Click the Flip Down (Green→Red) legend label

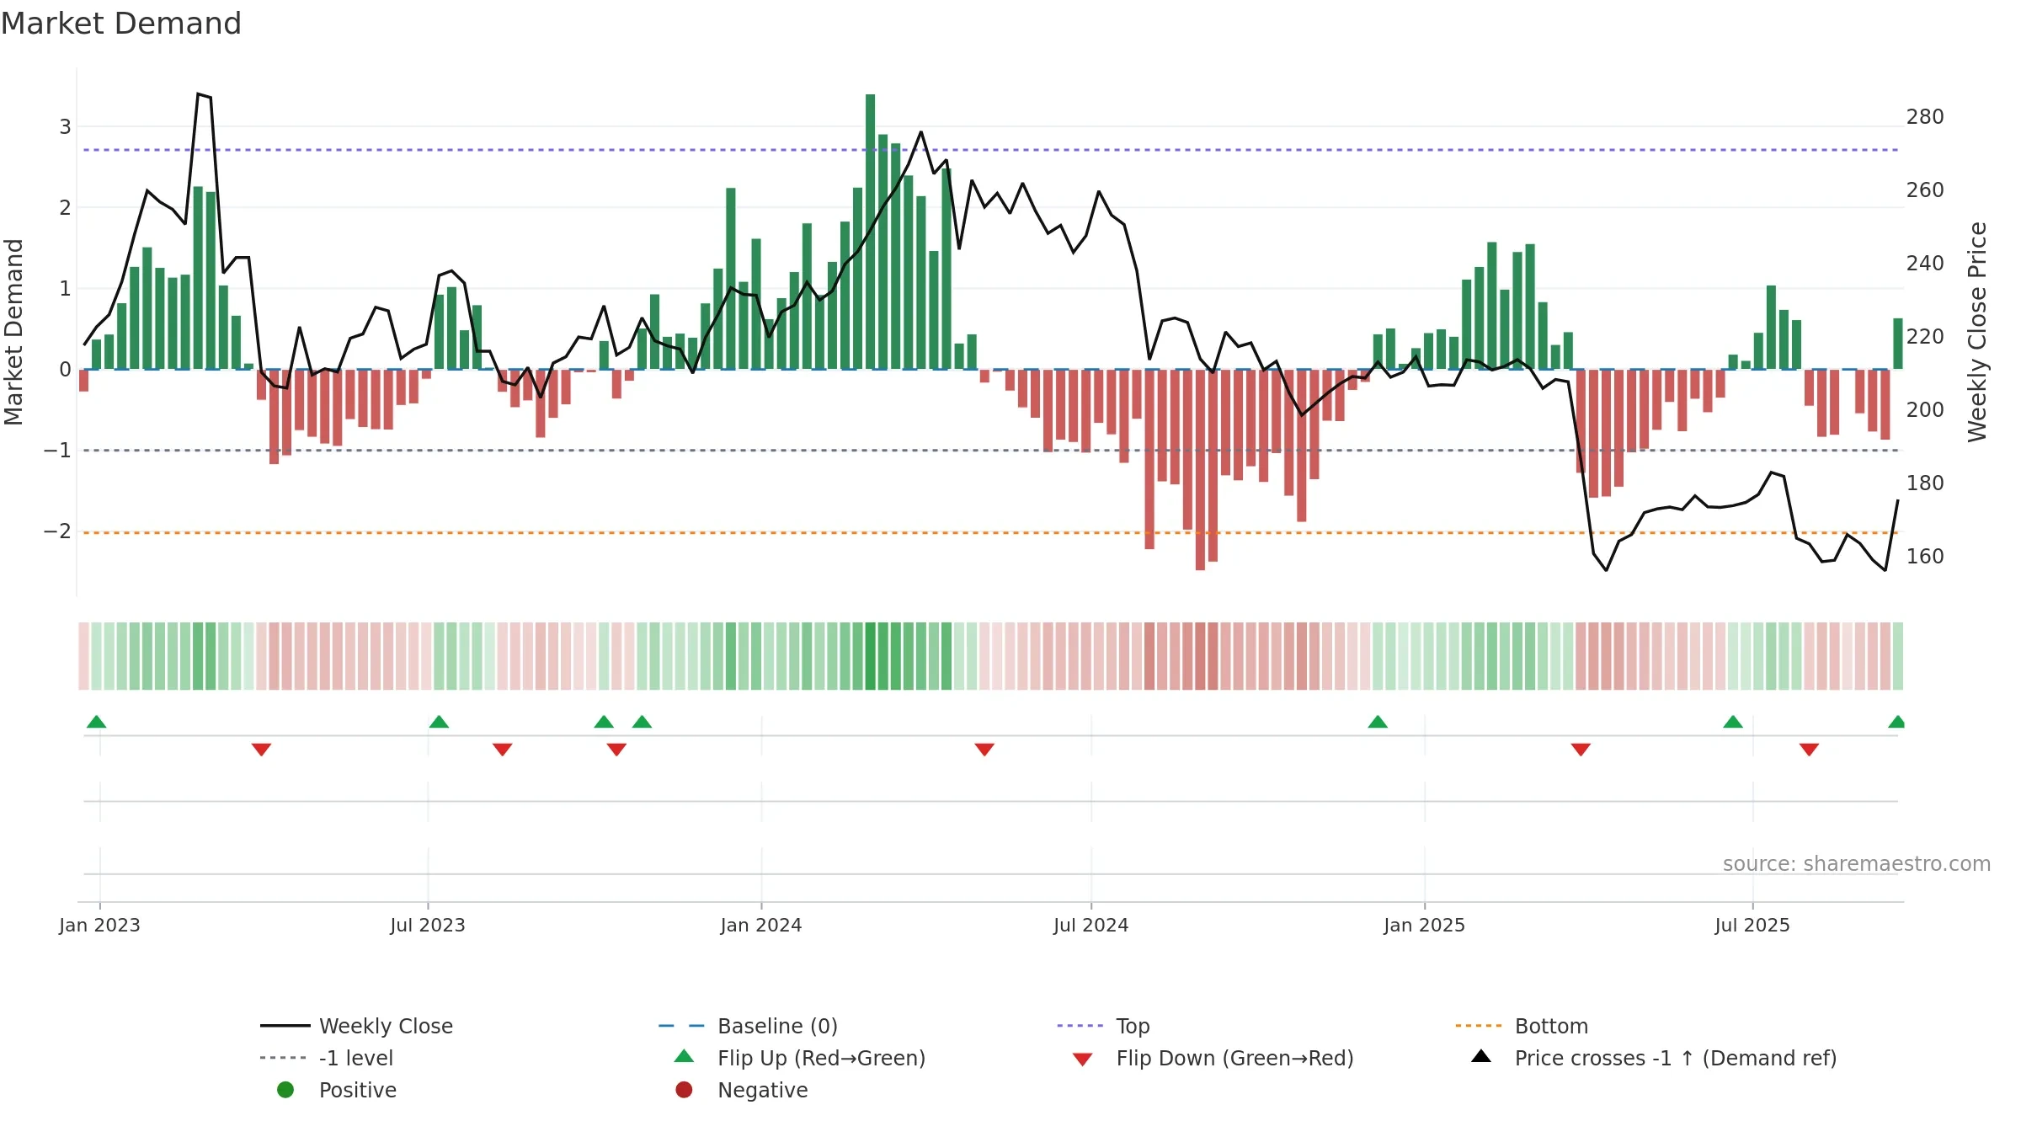pyautogui.click(x=1234, y=1059)
